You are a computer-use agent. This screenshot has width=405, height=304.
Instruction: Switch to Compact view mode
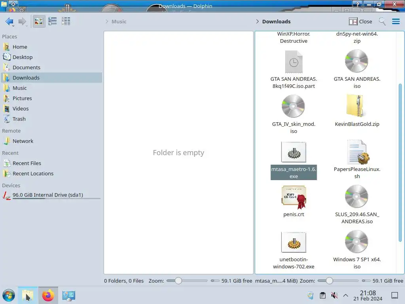pos(53,21)
